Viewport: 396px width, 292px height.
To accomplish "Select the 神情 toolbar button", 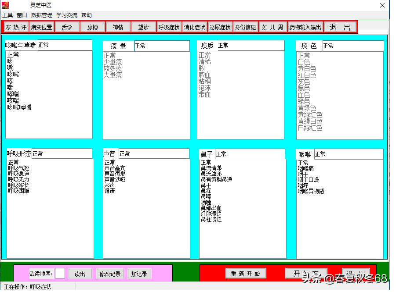I will [118, 27].
